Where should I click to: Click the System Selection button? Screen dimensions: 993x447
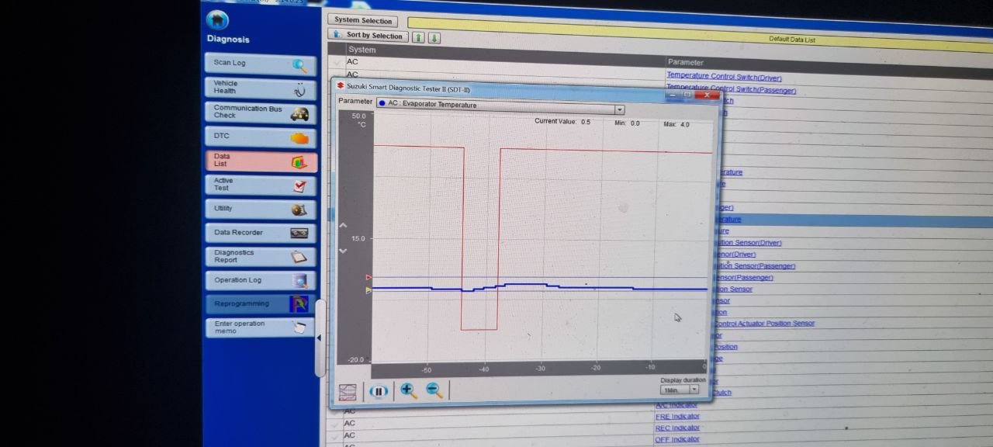point(364,20)
